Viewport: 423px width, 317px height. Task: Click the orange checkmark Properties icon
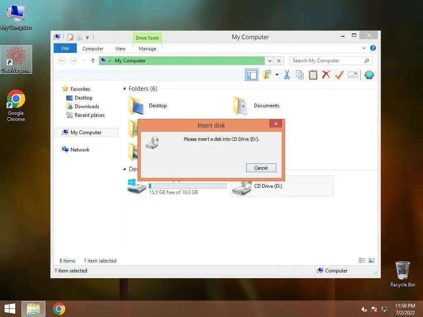point(339,75)
